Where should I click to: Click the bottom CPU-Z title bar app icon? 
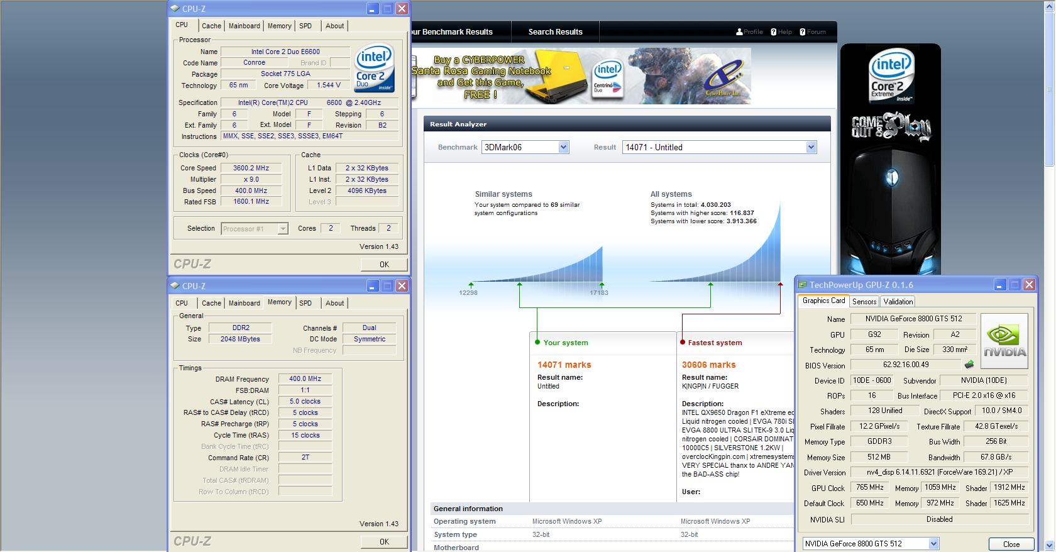tap(175, 285)
